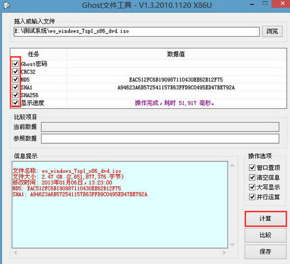
Task: Toggle the 并行运算 option
Action: (x=252, y=197)
